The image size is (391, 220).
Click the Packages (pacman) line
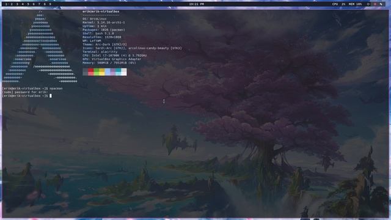tap(104, 30)
